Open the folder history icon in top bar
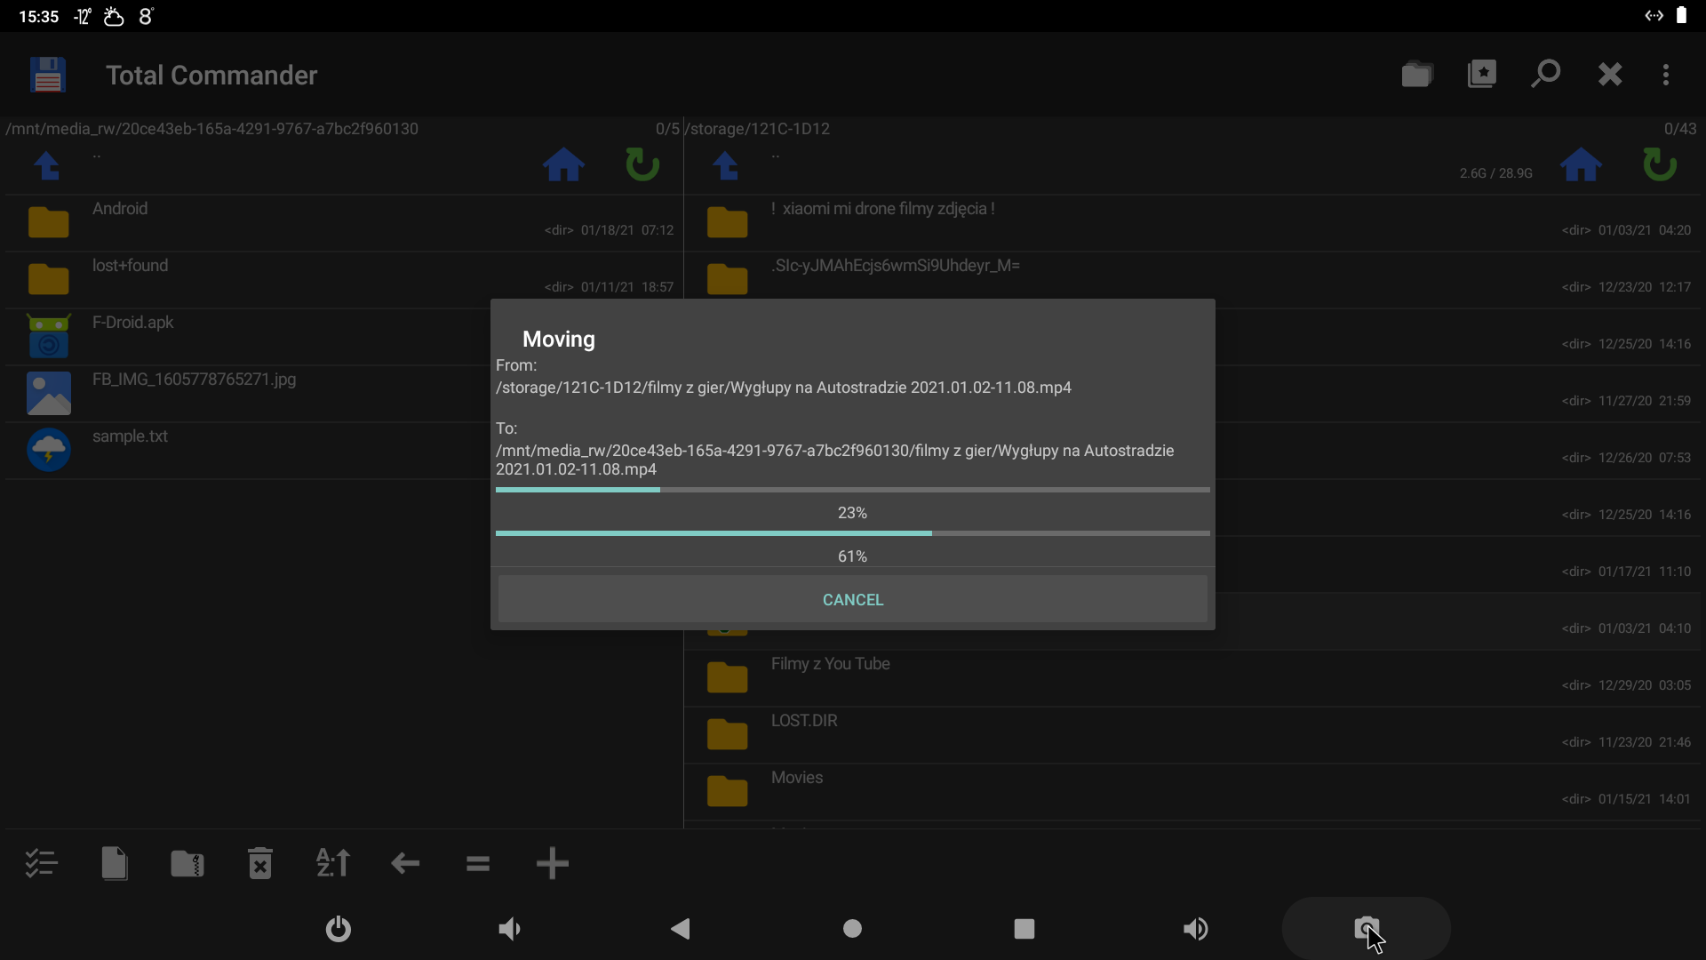The height and width of the screenshot is (960, 1706). (1417, 75)
